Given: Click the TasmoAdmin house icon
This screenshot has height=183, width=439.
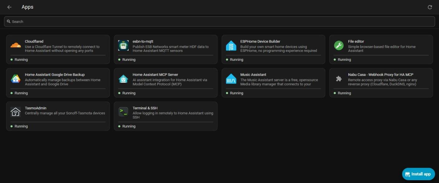Looking at the screenshot, I should pos(16,112).
